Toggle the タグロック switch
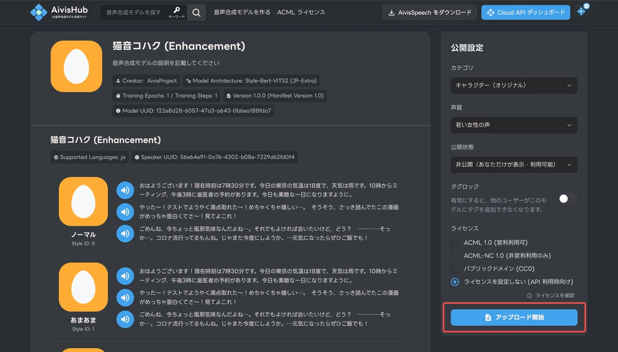 [568, 199]
